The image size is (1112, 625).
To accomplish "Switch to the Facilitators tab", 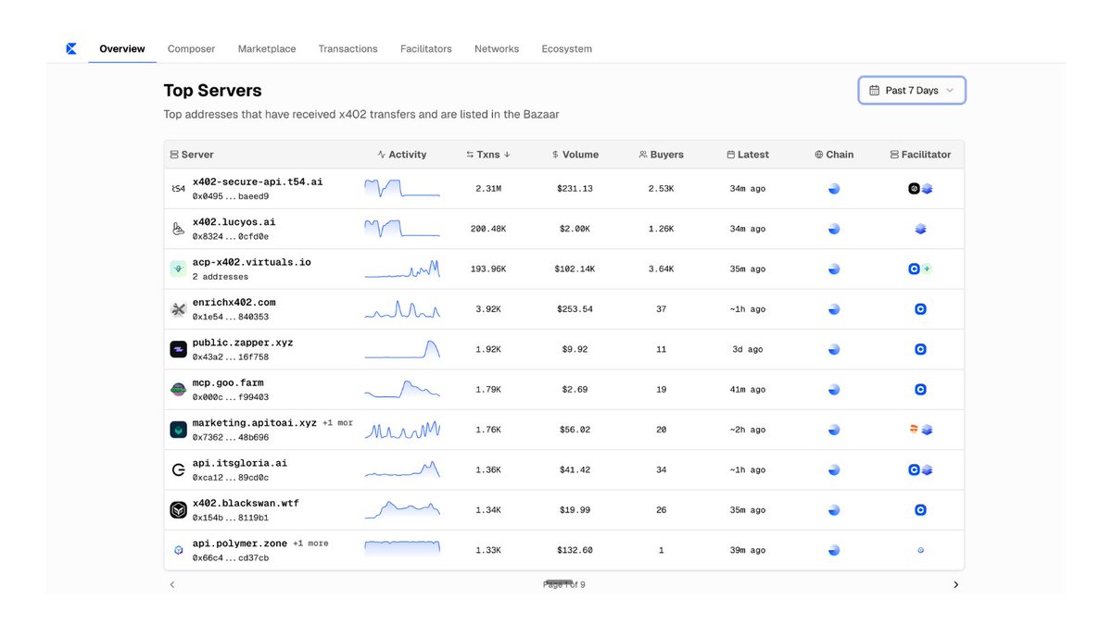I will tap(425, 48).
